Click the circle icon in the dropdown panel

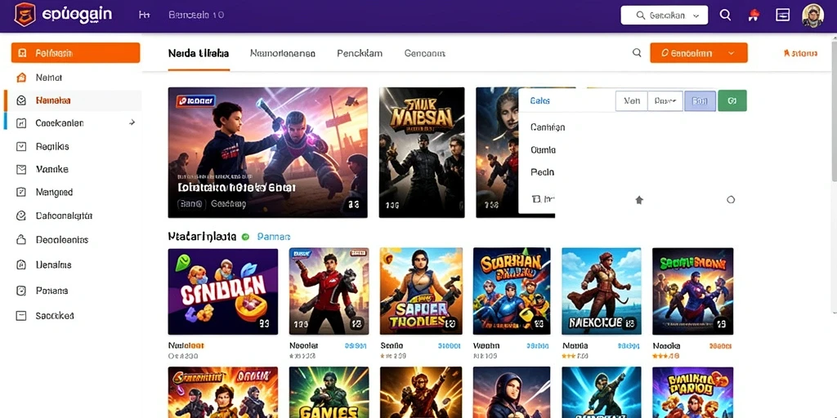point(731,199)
